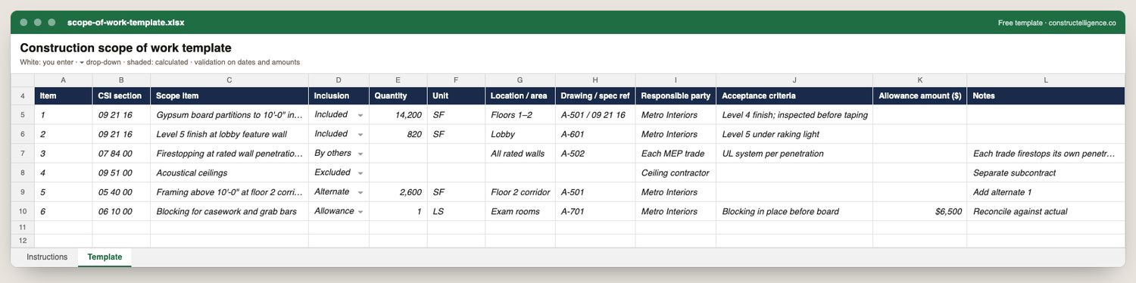
Task: Select the All rated walls cell
Action: pos(520,154)
